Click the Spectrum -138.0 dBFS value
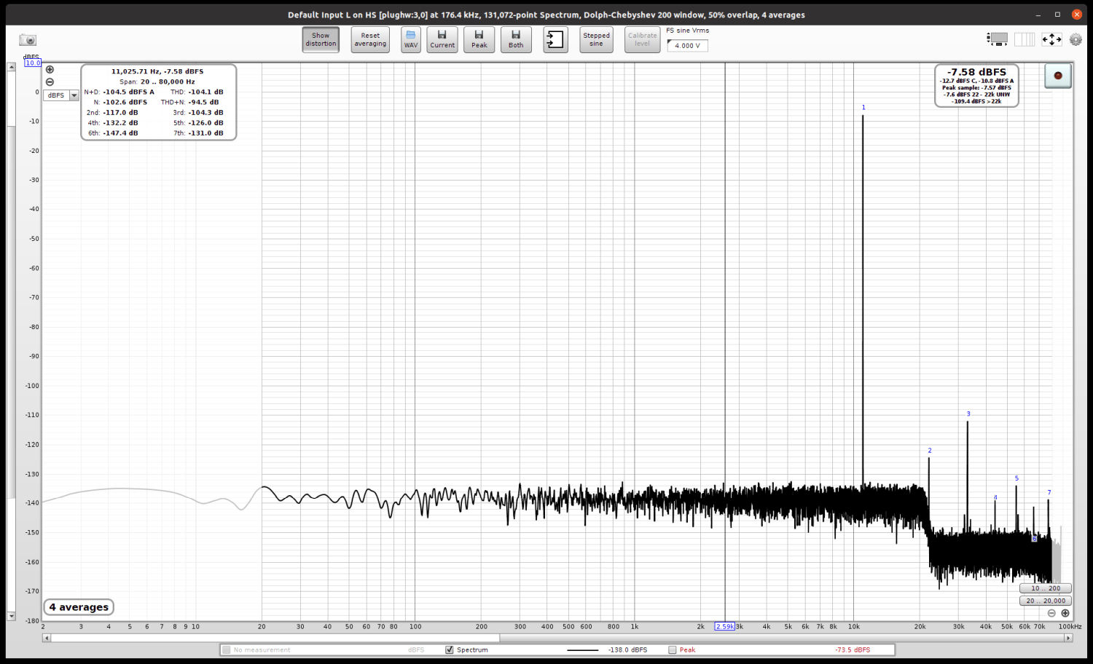1093x664 pixels. 627,649
